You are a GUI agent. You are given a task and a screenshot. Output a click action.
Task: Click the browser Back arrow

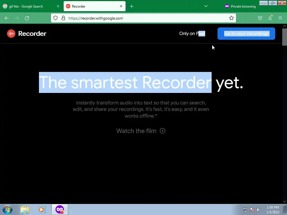tap(7, 18)
